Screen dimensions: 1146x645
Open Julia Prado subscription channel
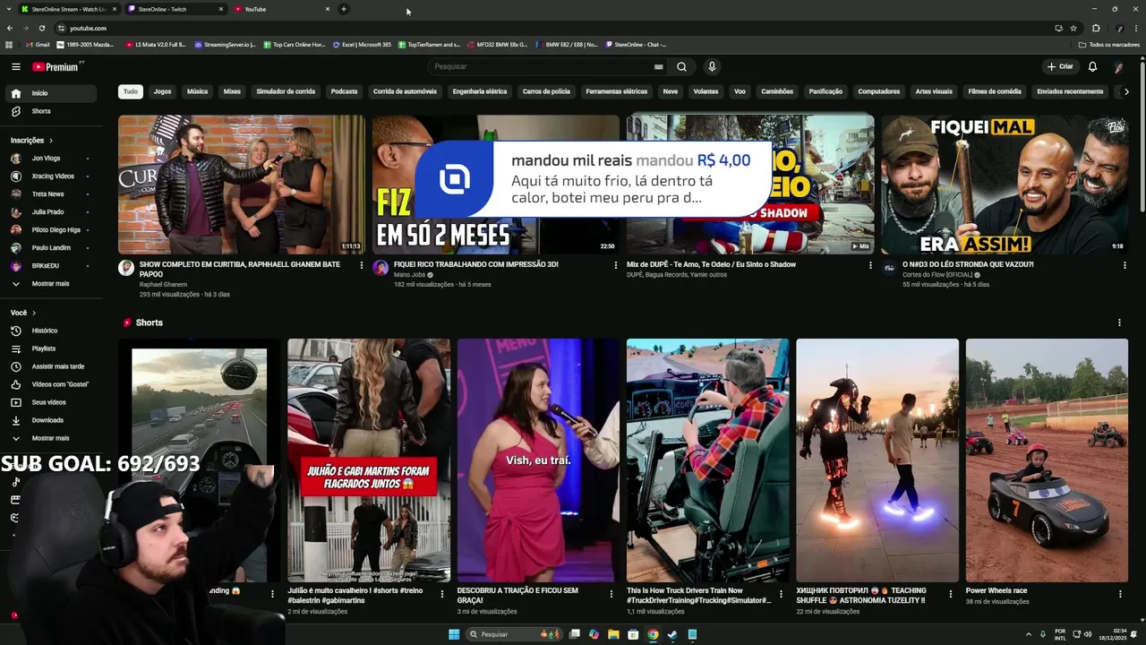pos(51,212)
